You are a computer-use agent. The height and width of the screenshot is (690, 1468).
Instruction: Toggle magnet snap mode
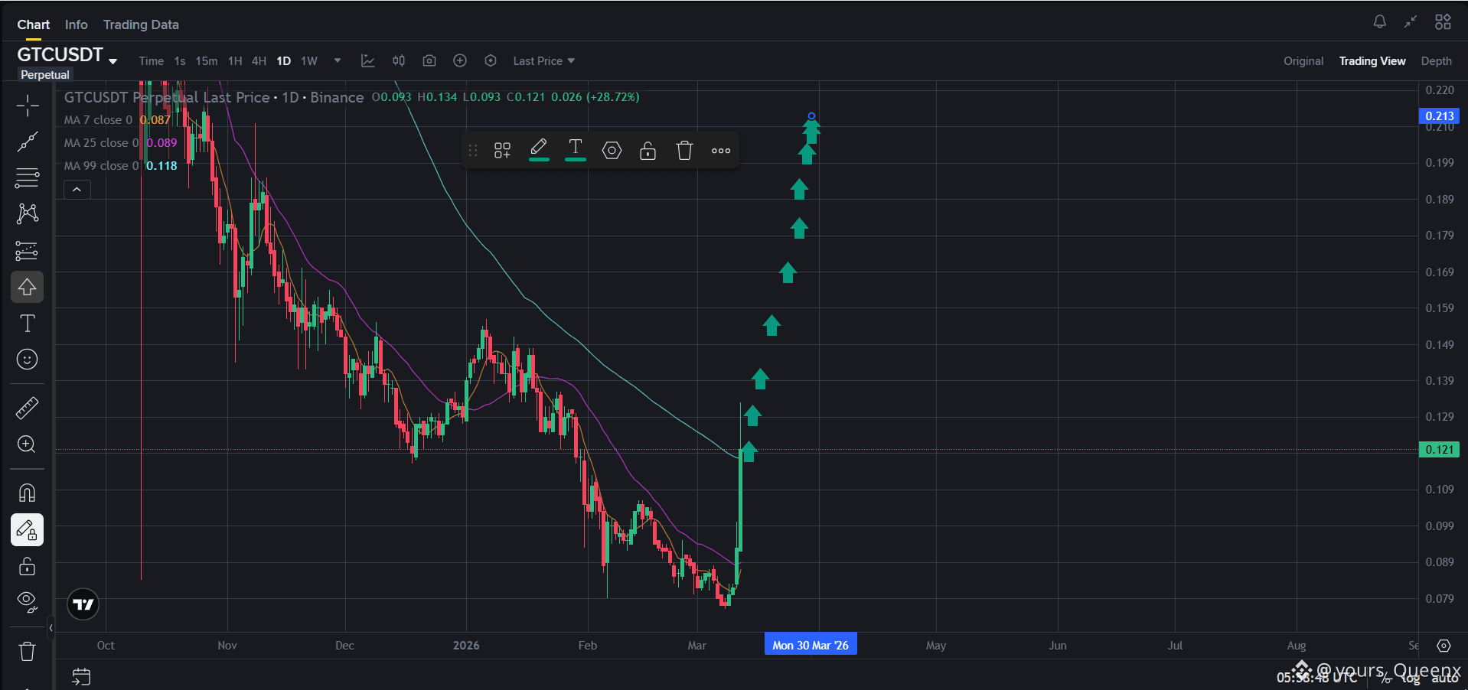tap(28, 493)
